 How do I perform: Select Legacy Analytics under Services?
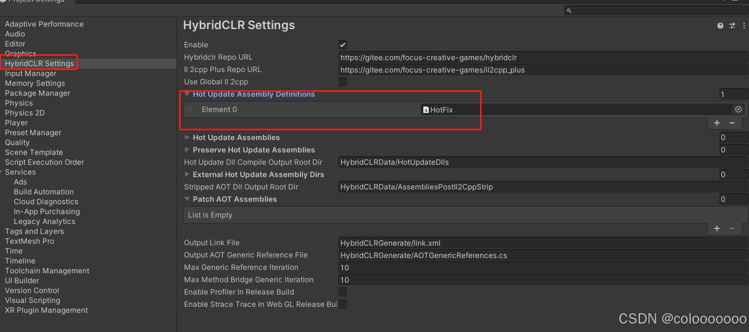44,221
